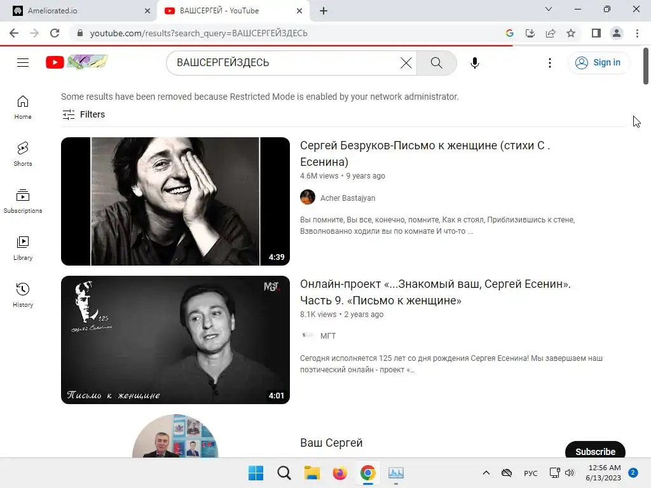The height and width of the screenshot is (488, 651).
Task: Open volume control in tray
Action: pos(570,473)
